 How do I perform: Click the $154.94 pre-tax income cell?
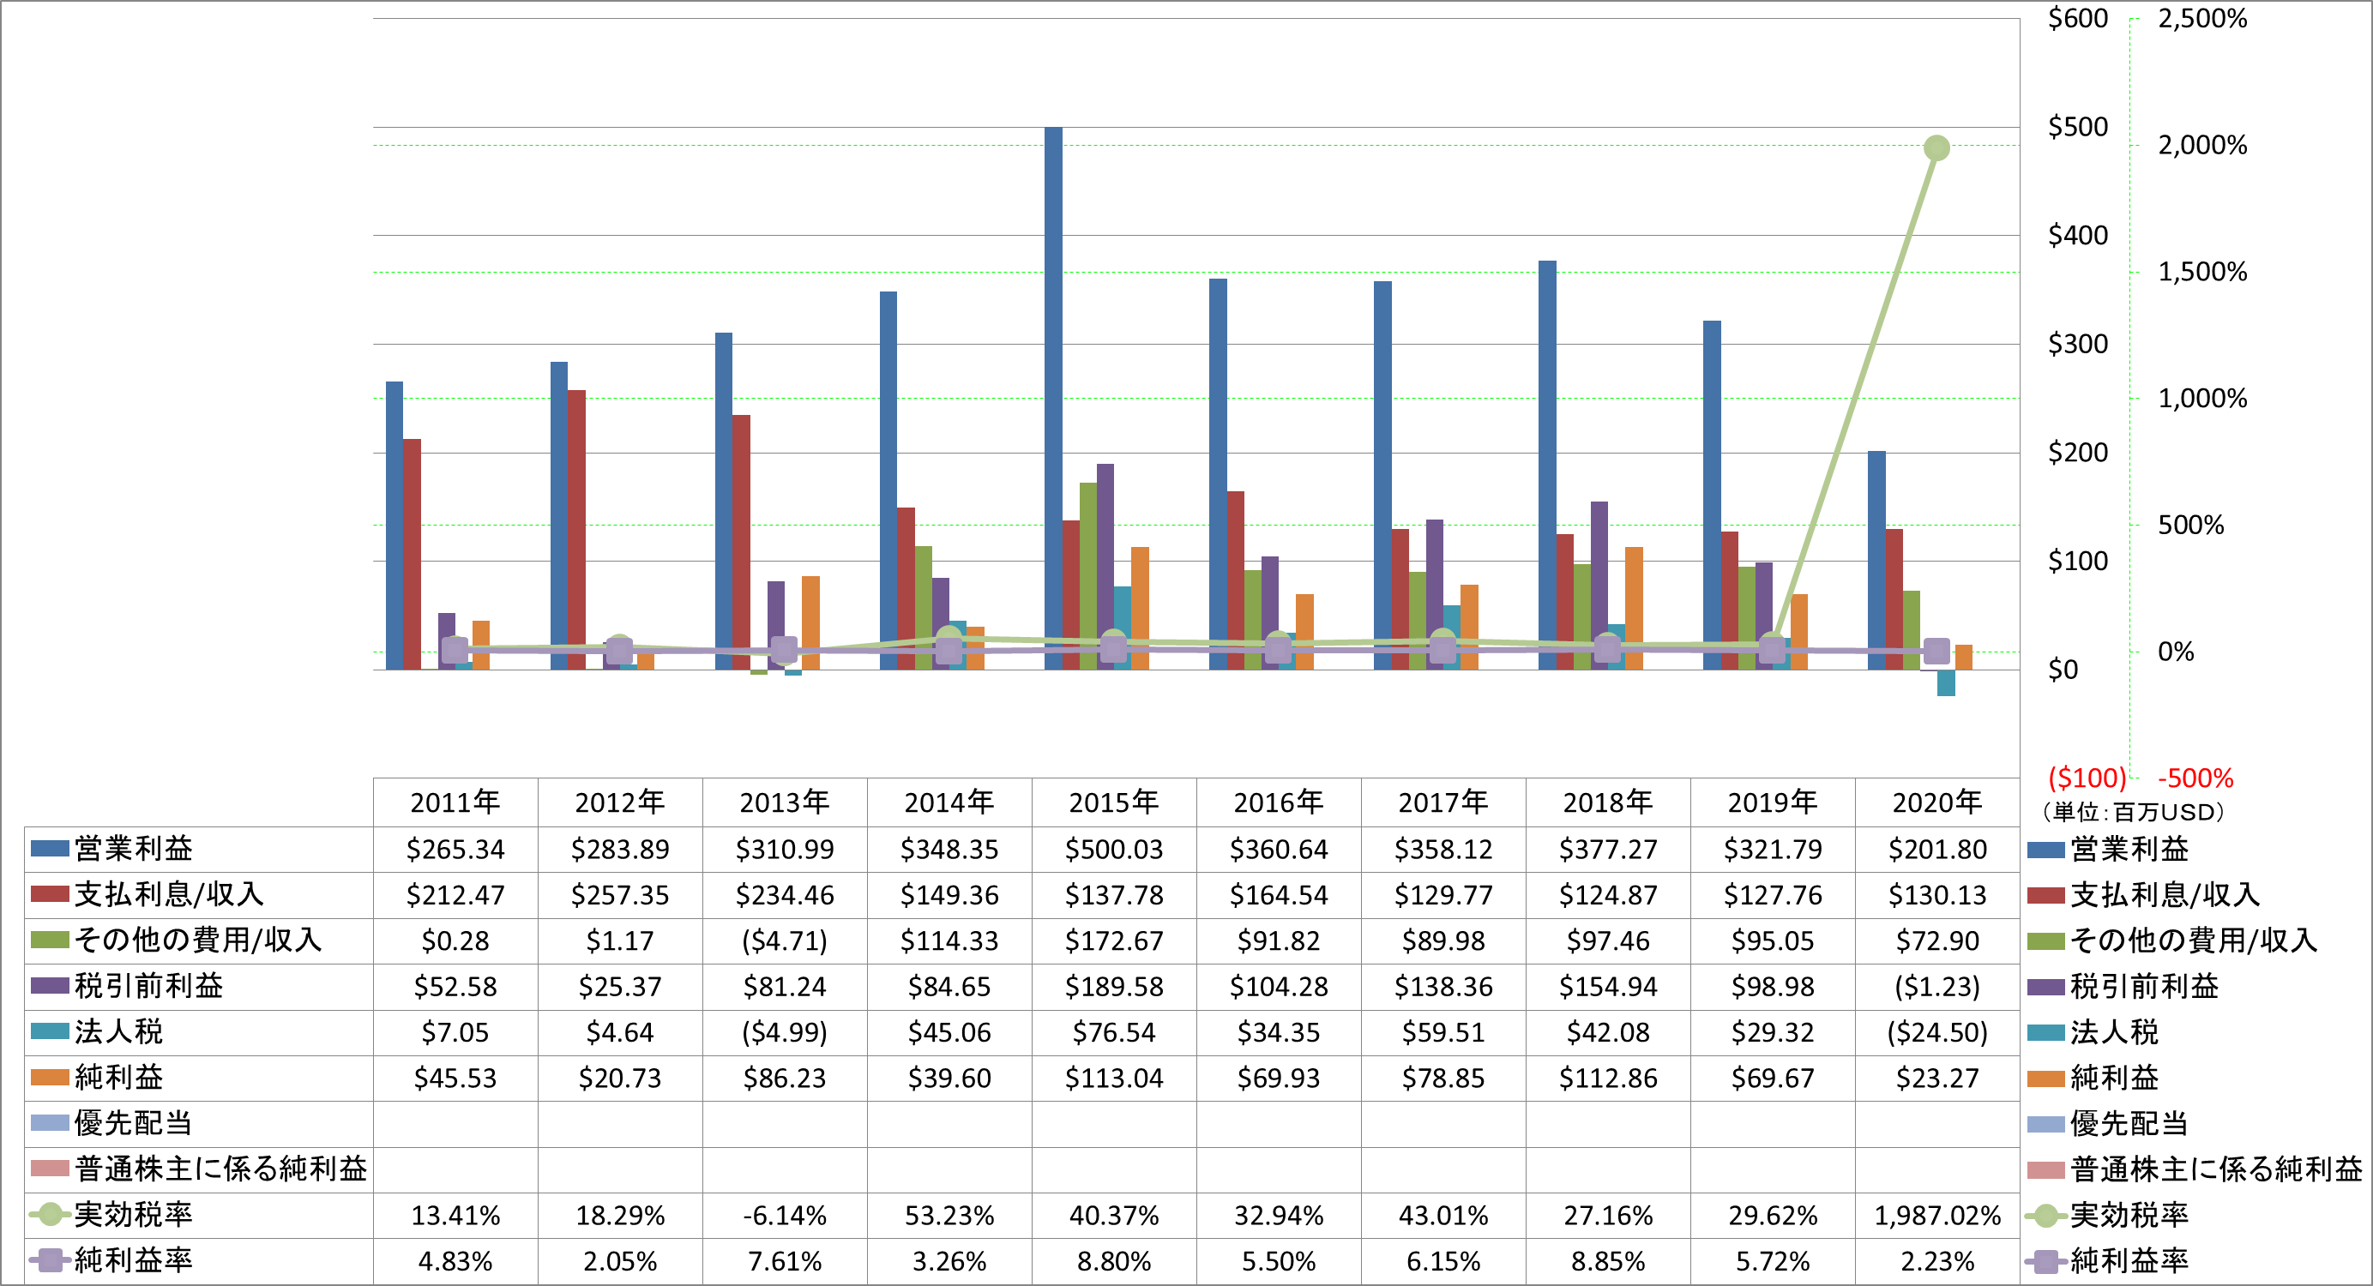point(1608,986)
